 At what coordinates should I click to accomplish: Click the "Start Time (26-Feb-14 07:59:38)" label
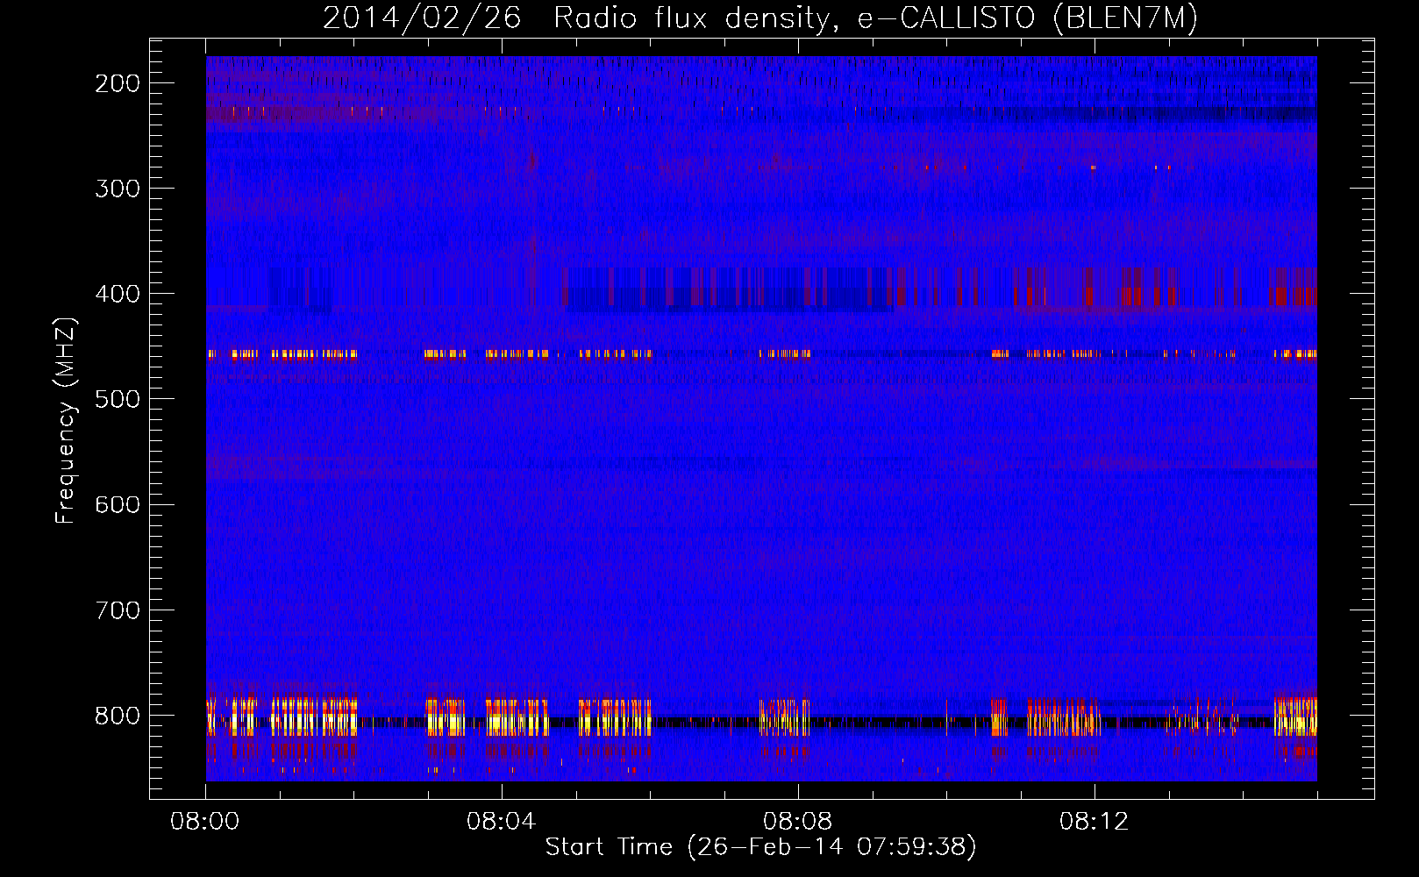(760, 847)
